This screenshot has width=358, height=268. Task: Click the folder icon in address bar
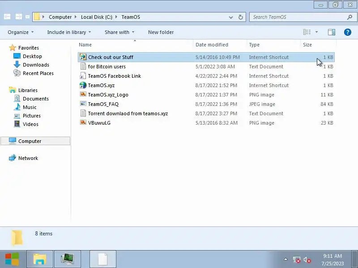click(x=37, y=17)
